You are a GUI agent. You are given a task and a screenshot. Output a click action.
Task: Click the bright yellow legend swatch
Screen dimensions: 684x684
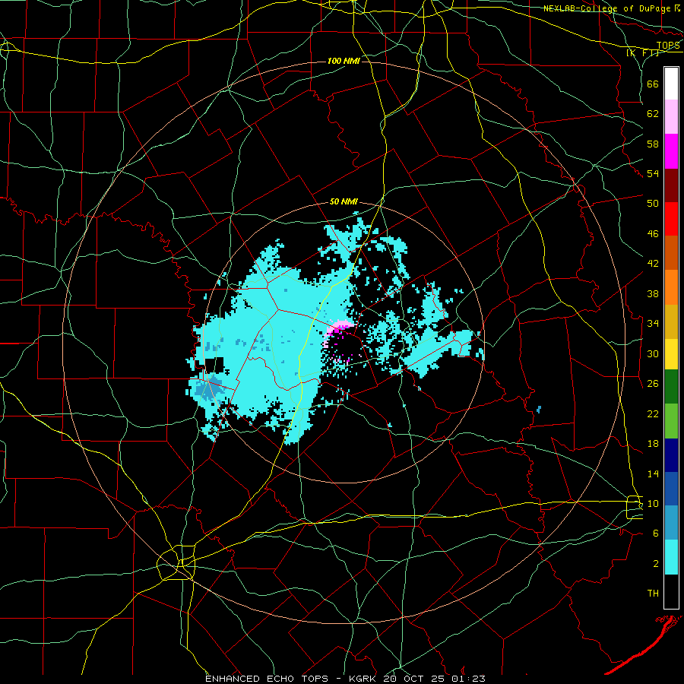[x=671, y=354]
